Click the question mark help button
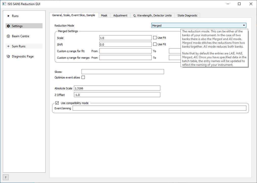 coord(6,177)
